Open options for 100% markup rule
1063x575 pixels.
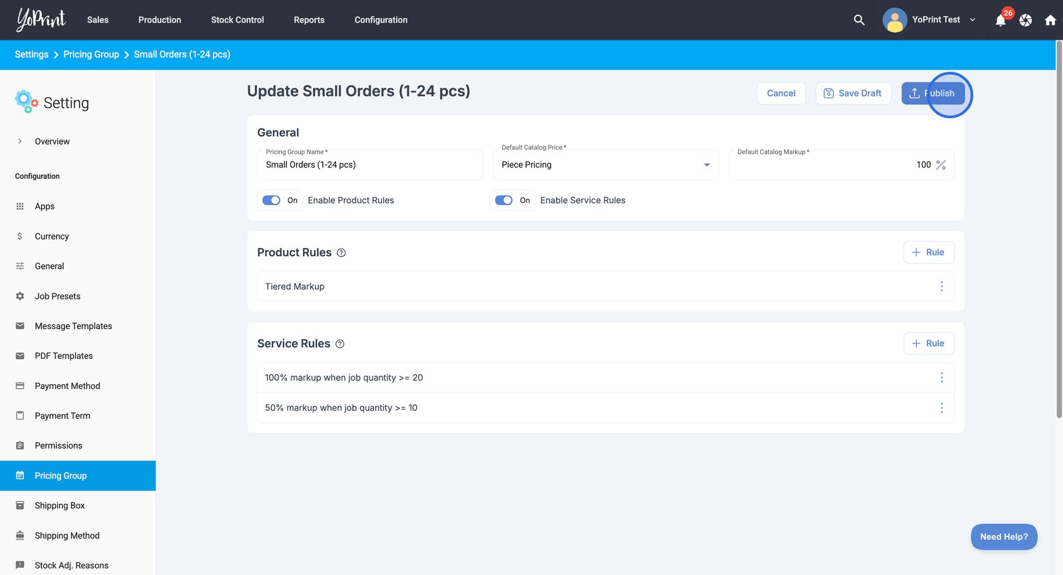(x=941, y=378)
